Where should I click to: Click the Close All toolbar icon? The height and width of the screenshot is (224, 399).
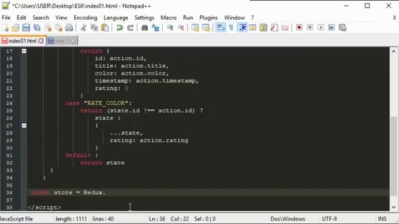[59, 27]
